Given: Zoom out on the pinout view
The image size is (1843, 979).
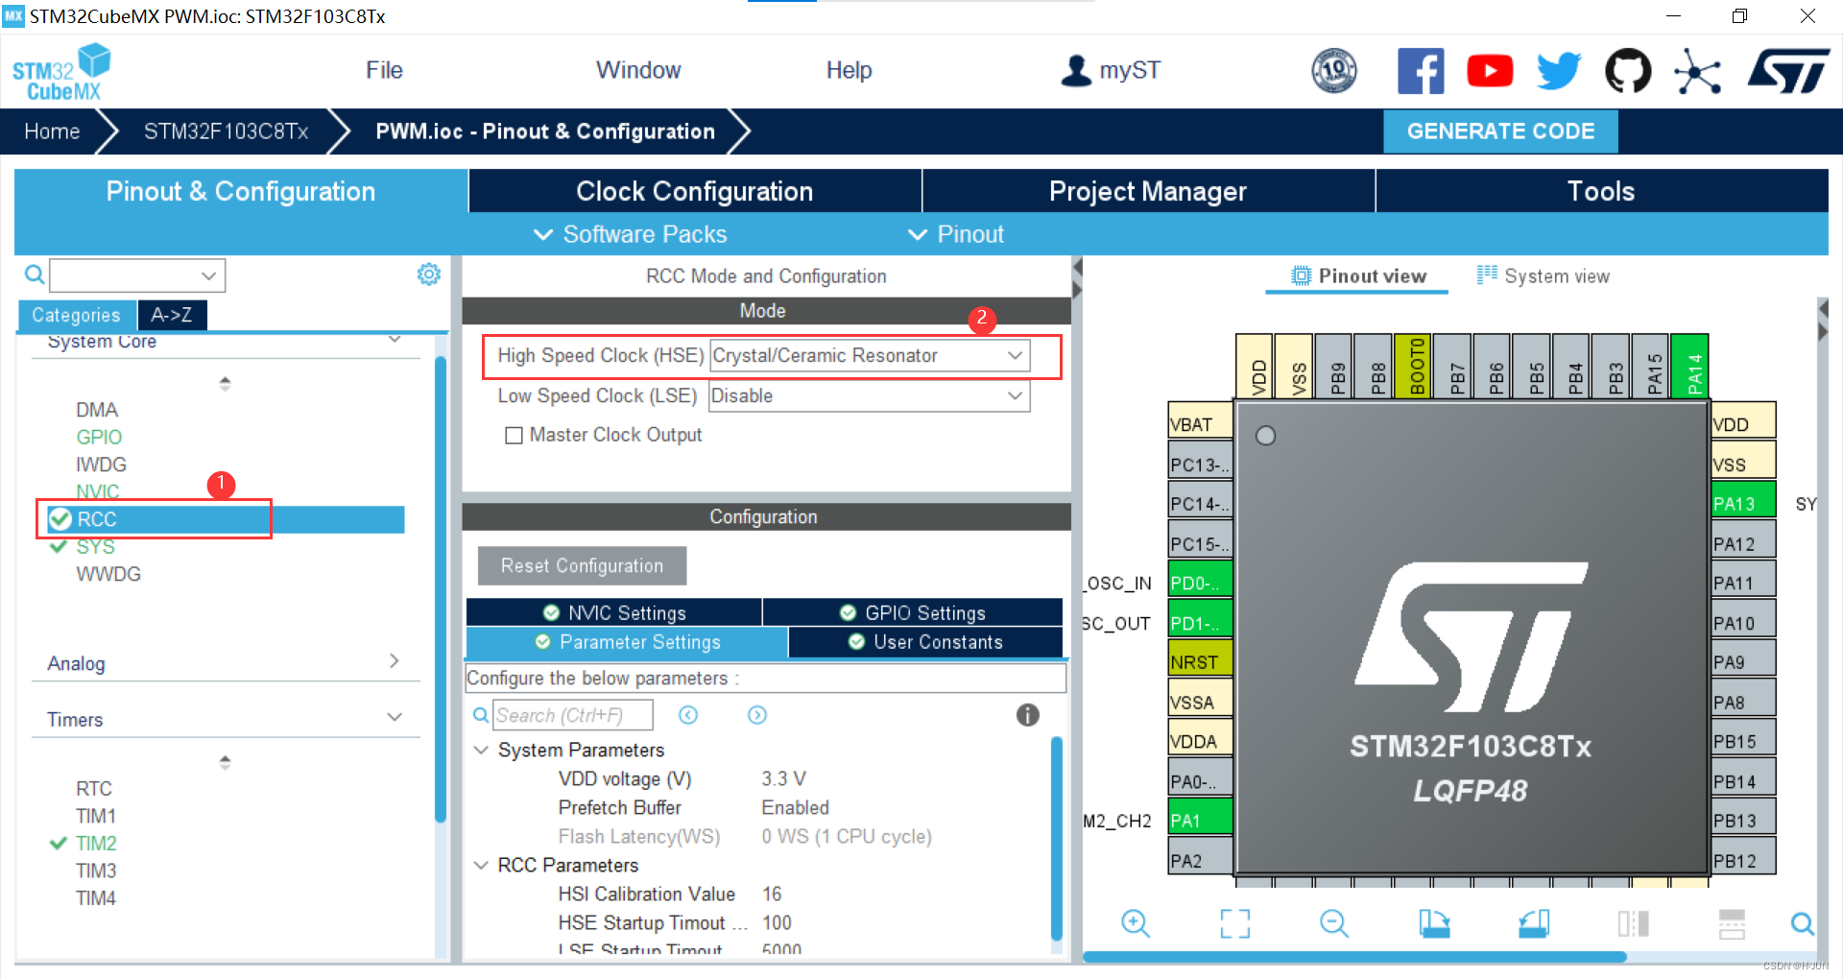Looking at the screenshot, I should [x=1334, y=923].
